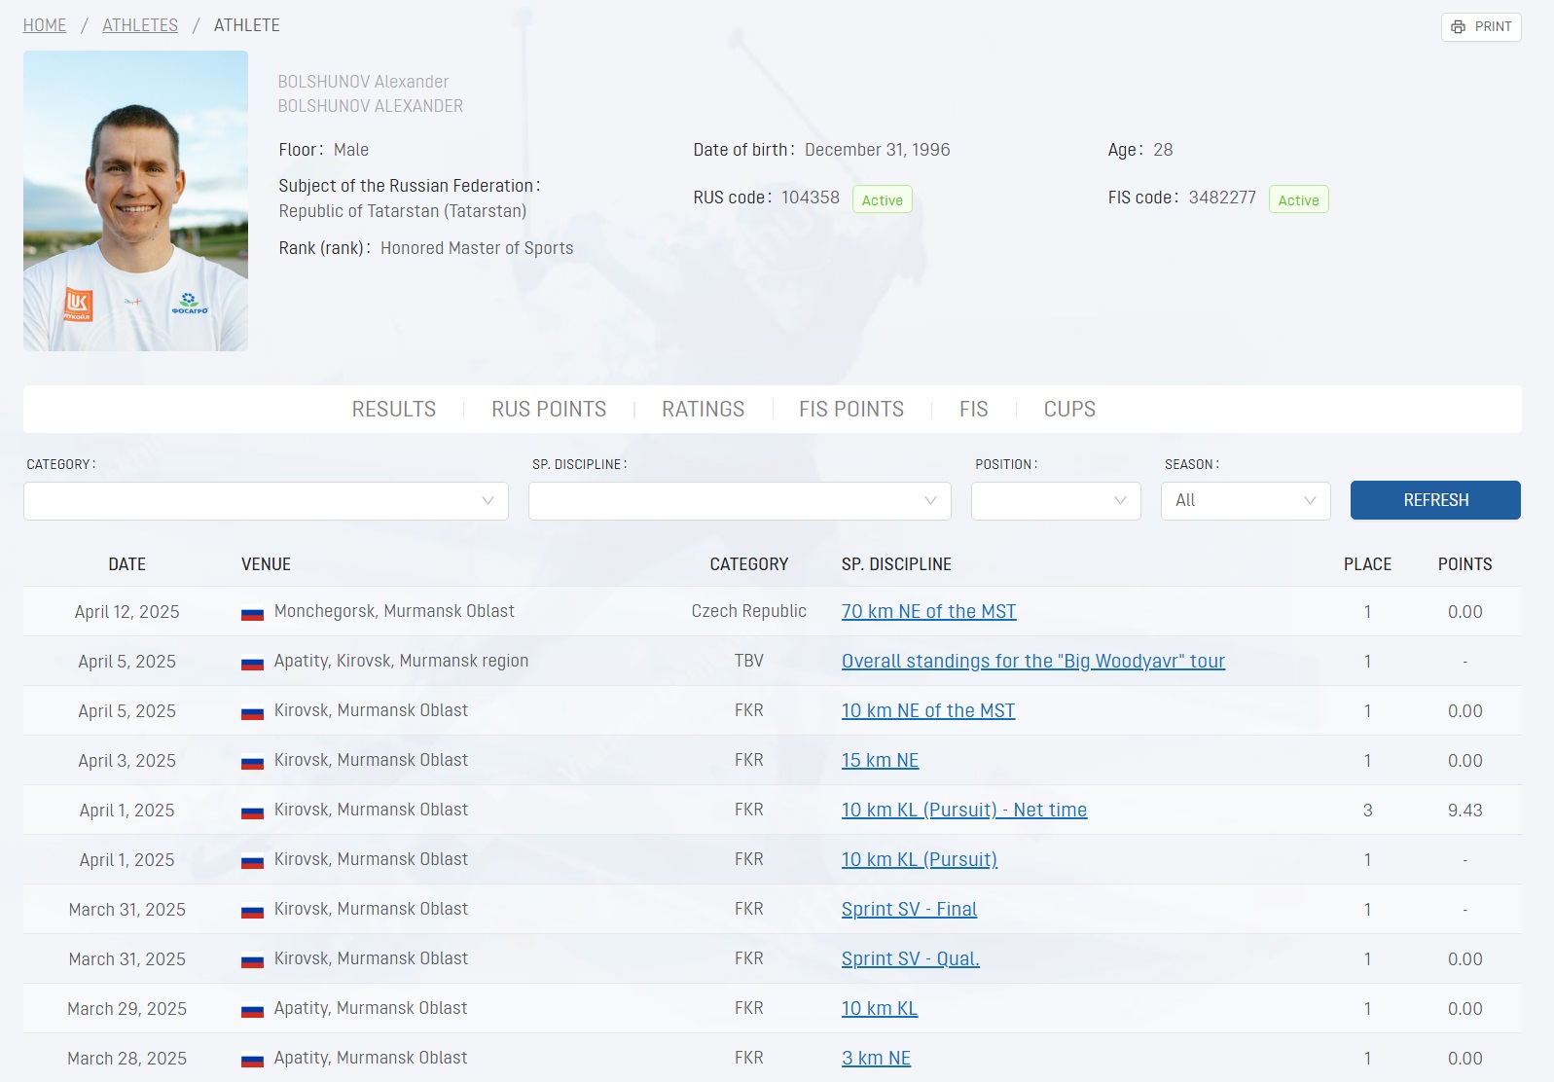The height and width of the screenshot is (1082, 1554).
Task: Click the flag icon beside Apatity, Kirovsk venue
Action: point(252,663)
